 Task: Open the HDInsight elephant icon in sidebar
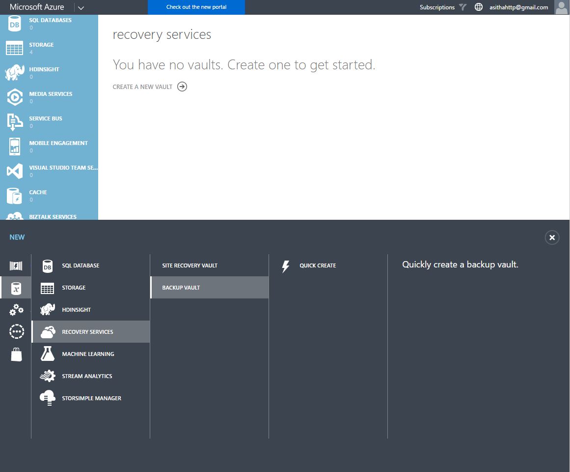(x=15, y=72)
